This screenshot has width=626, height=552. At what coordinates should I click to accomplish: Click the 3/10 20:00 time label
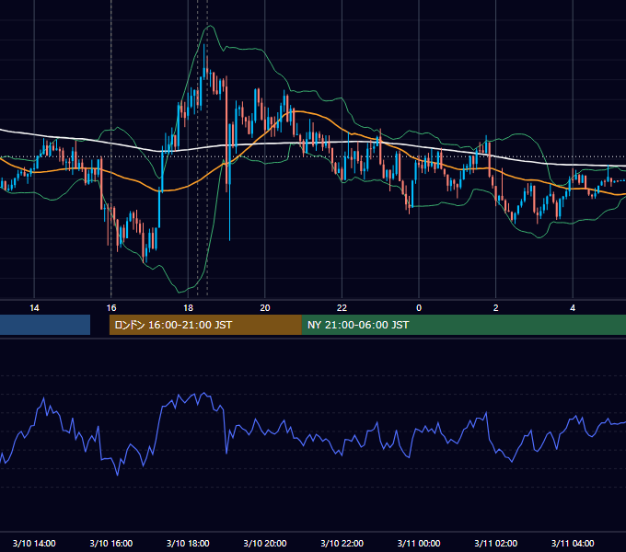pyautogui.click(x=265, y=543)
